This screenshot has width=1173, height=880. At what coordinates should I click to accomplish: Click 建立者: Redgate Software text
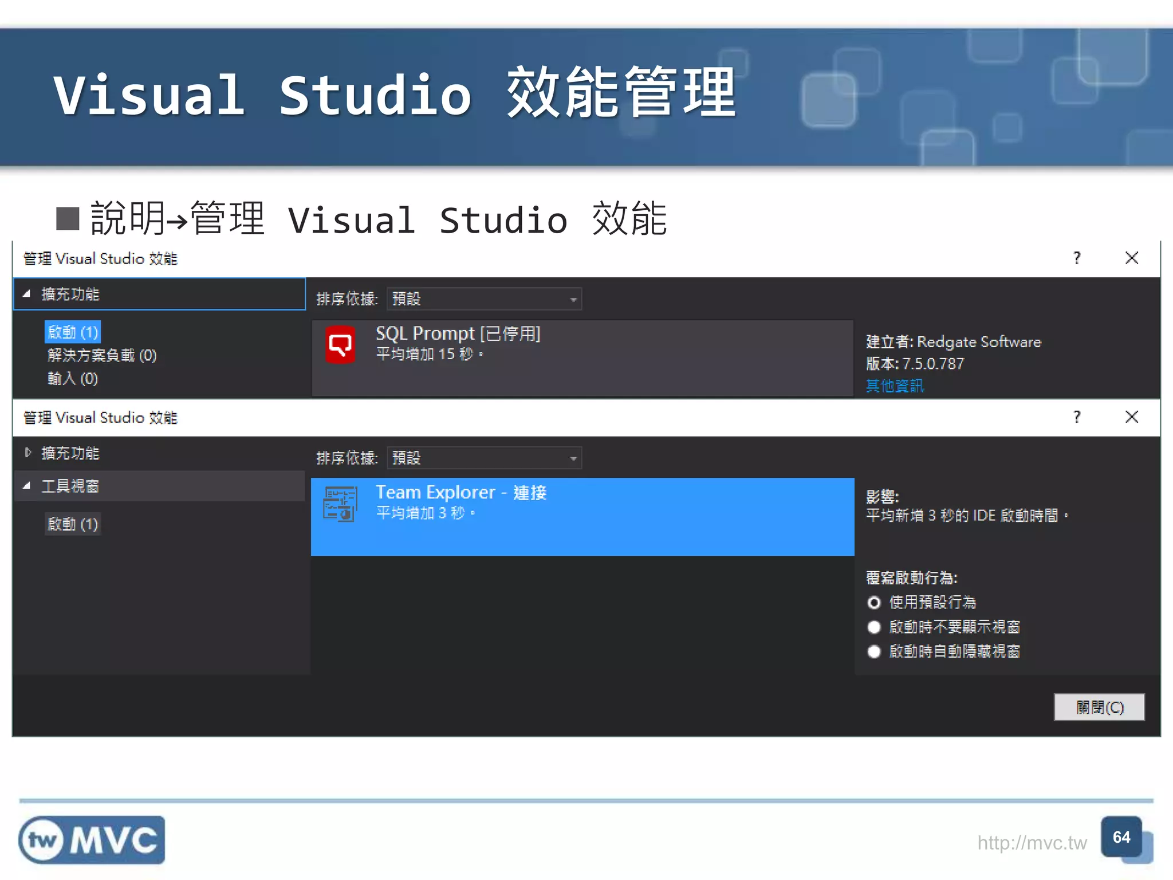point(953,342)
